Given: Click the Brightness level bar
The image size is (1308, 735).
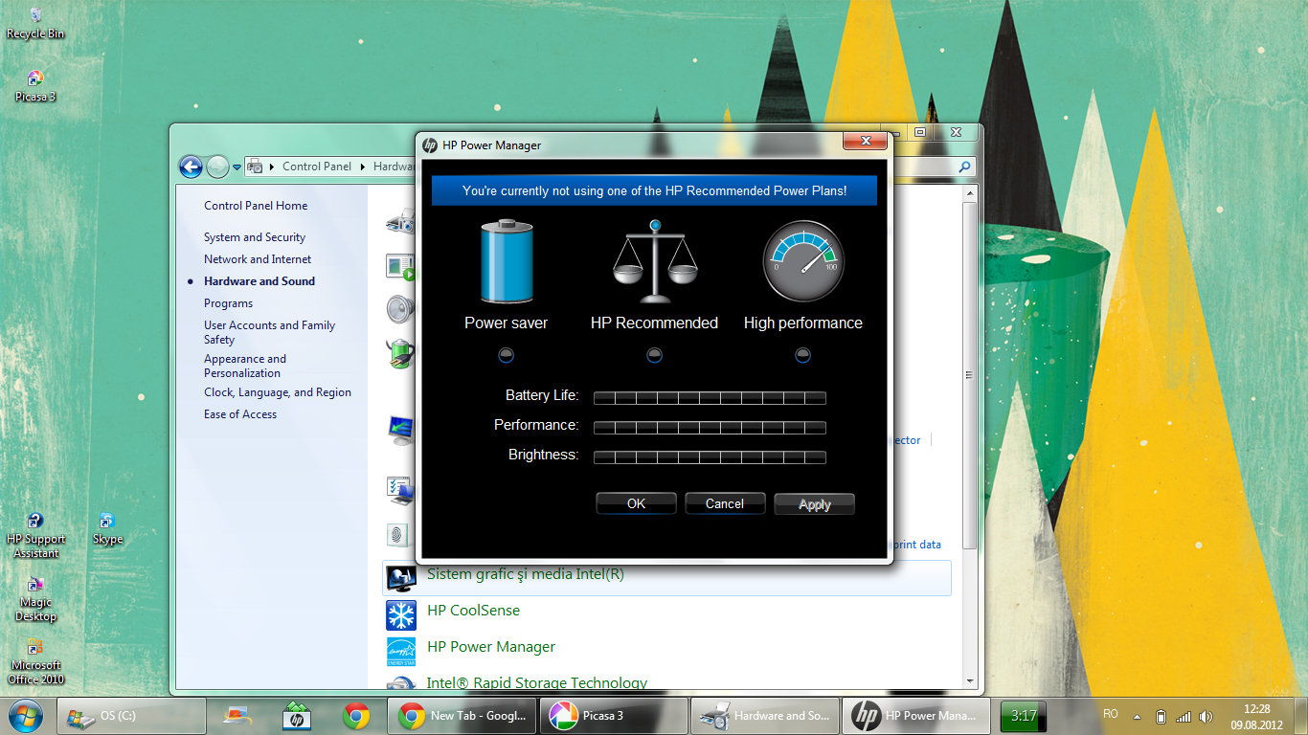Looking at the screenshot, I should click(x=710, y=457).
